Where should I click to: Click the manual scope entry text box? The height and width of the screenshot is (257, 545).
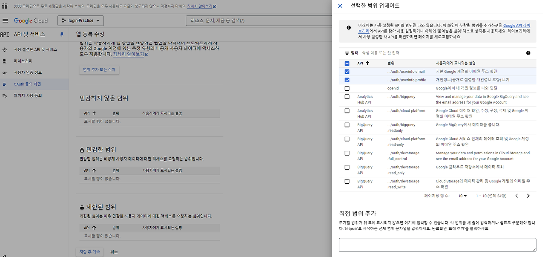[x=438, y=245]
